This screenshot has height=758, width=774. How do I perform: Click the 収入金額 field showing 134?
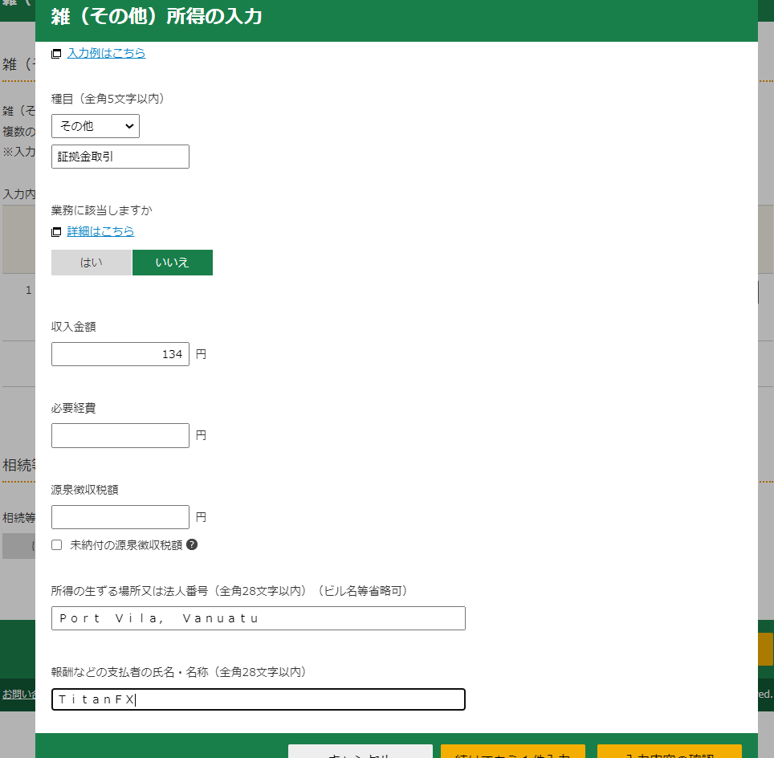[120, 354]
